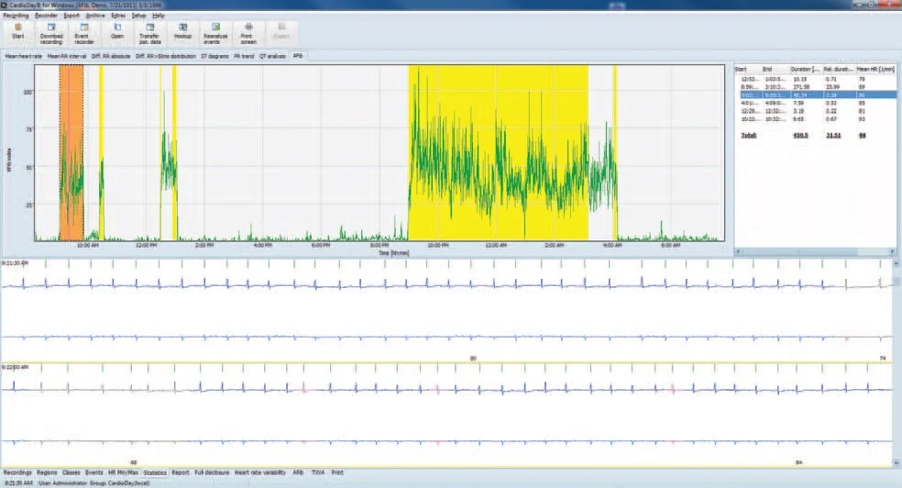Click the Total duration value 450.5
The height and width of the screenshot is (488, 902).
800,135
